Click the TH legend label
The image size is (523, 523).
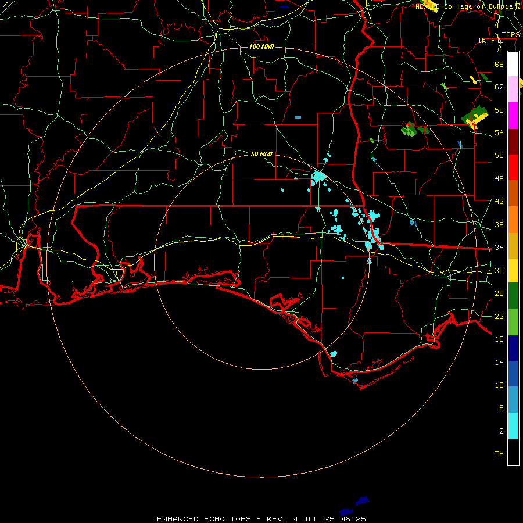(x=499, y=454)
